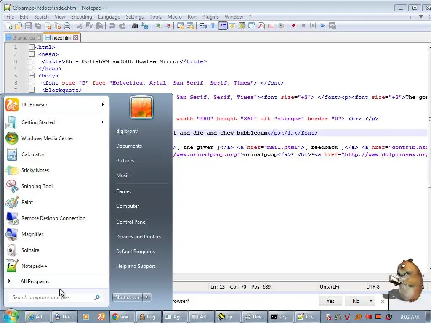Click the New file toolbar icon

[x=9, y=26]
